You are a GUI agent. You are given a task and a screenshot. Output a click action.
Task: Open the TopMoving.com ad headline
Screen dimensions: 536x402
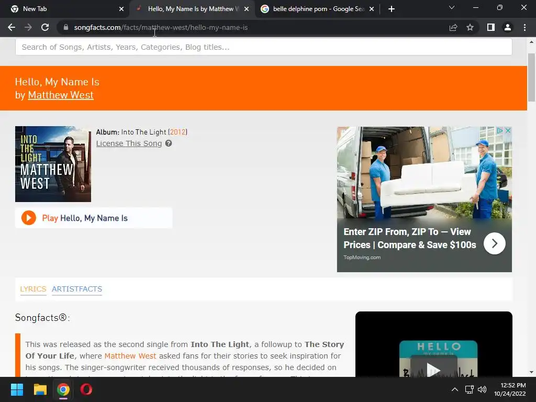[409, 238]
